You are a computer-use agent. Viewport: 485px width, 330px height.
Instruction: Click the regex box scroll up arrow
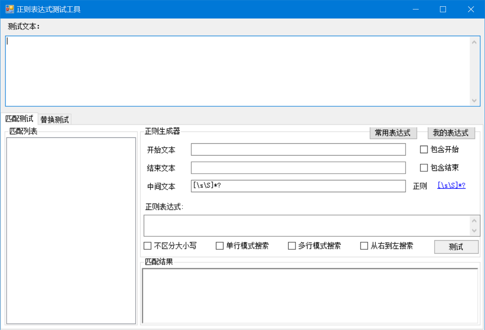(x=475, y=221)
